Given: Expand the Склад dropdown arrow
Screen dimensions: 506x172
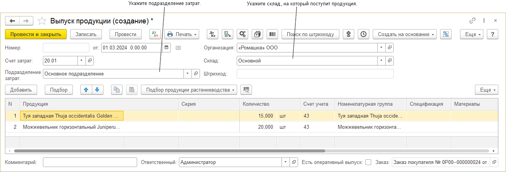Looking at the screenshot, I should tap(381, 61).
